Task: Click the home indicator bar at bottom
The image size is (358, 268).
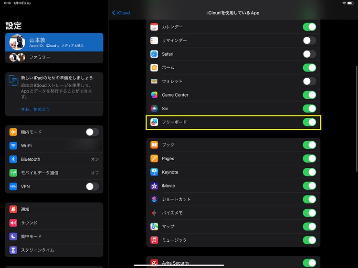Action: coord(179,265)
